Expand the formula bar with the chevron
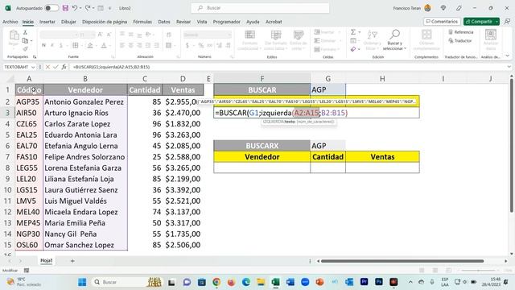515x290 pixels. click(509, 67)
